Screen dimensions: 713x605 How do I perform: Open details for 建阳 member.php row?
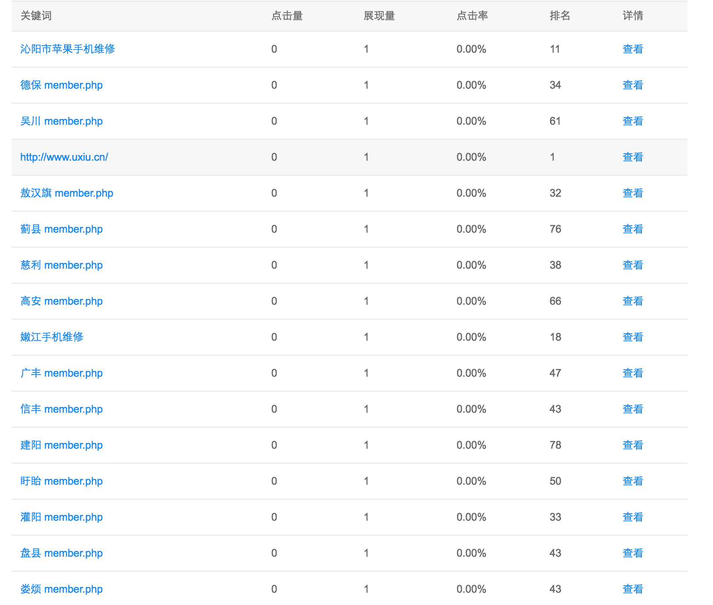(633, 445)
